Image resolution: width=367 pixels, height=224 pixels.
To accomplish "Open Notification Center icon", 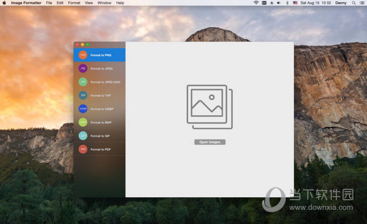I will pyautogui.click(x=362, y=3).
